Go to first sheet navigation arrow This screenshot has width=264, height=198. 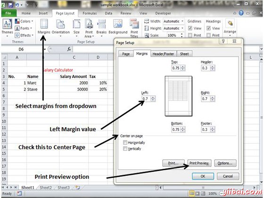[x=3, y=187]
